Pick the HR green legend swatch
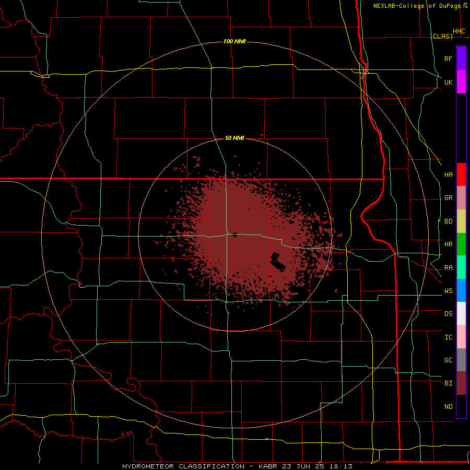This screenshot has height=470, width=470. [461, 244]
